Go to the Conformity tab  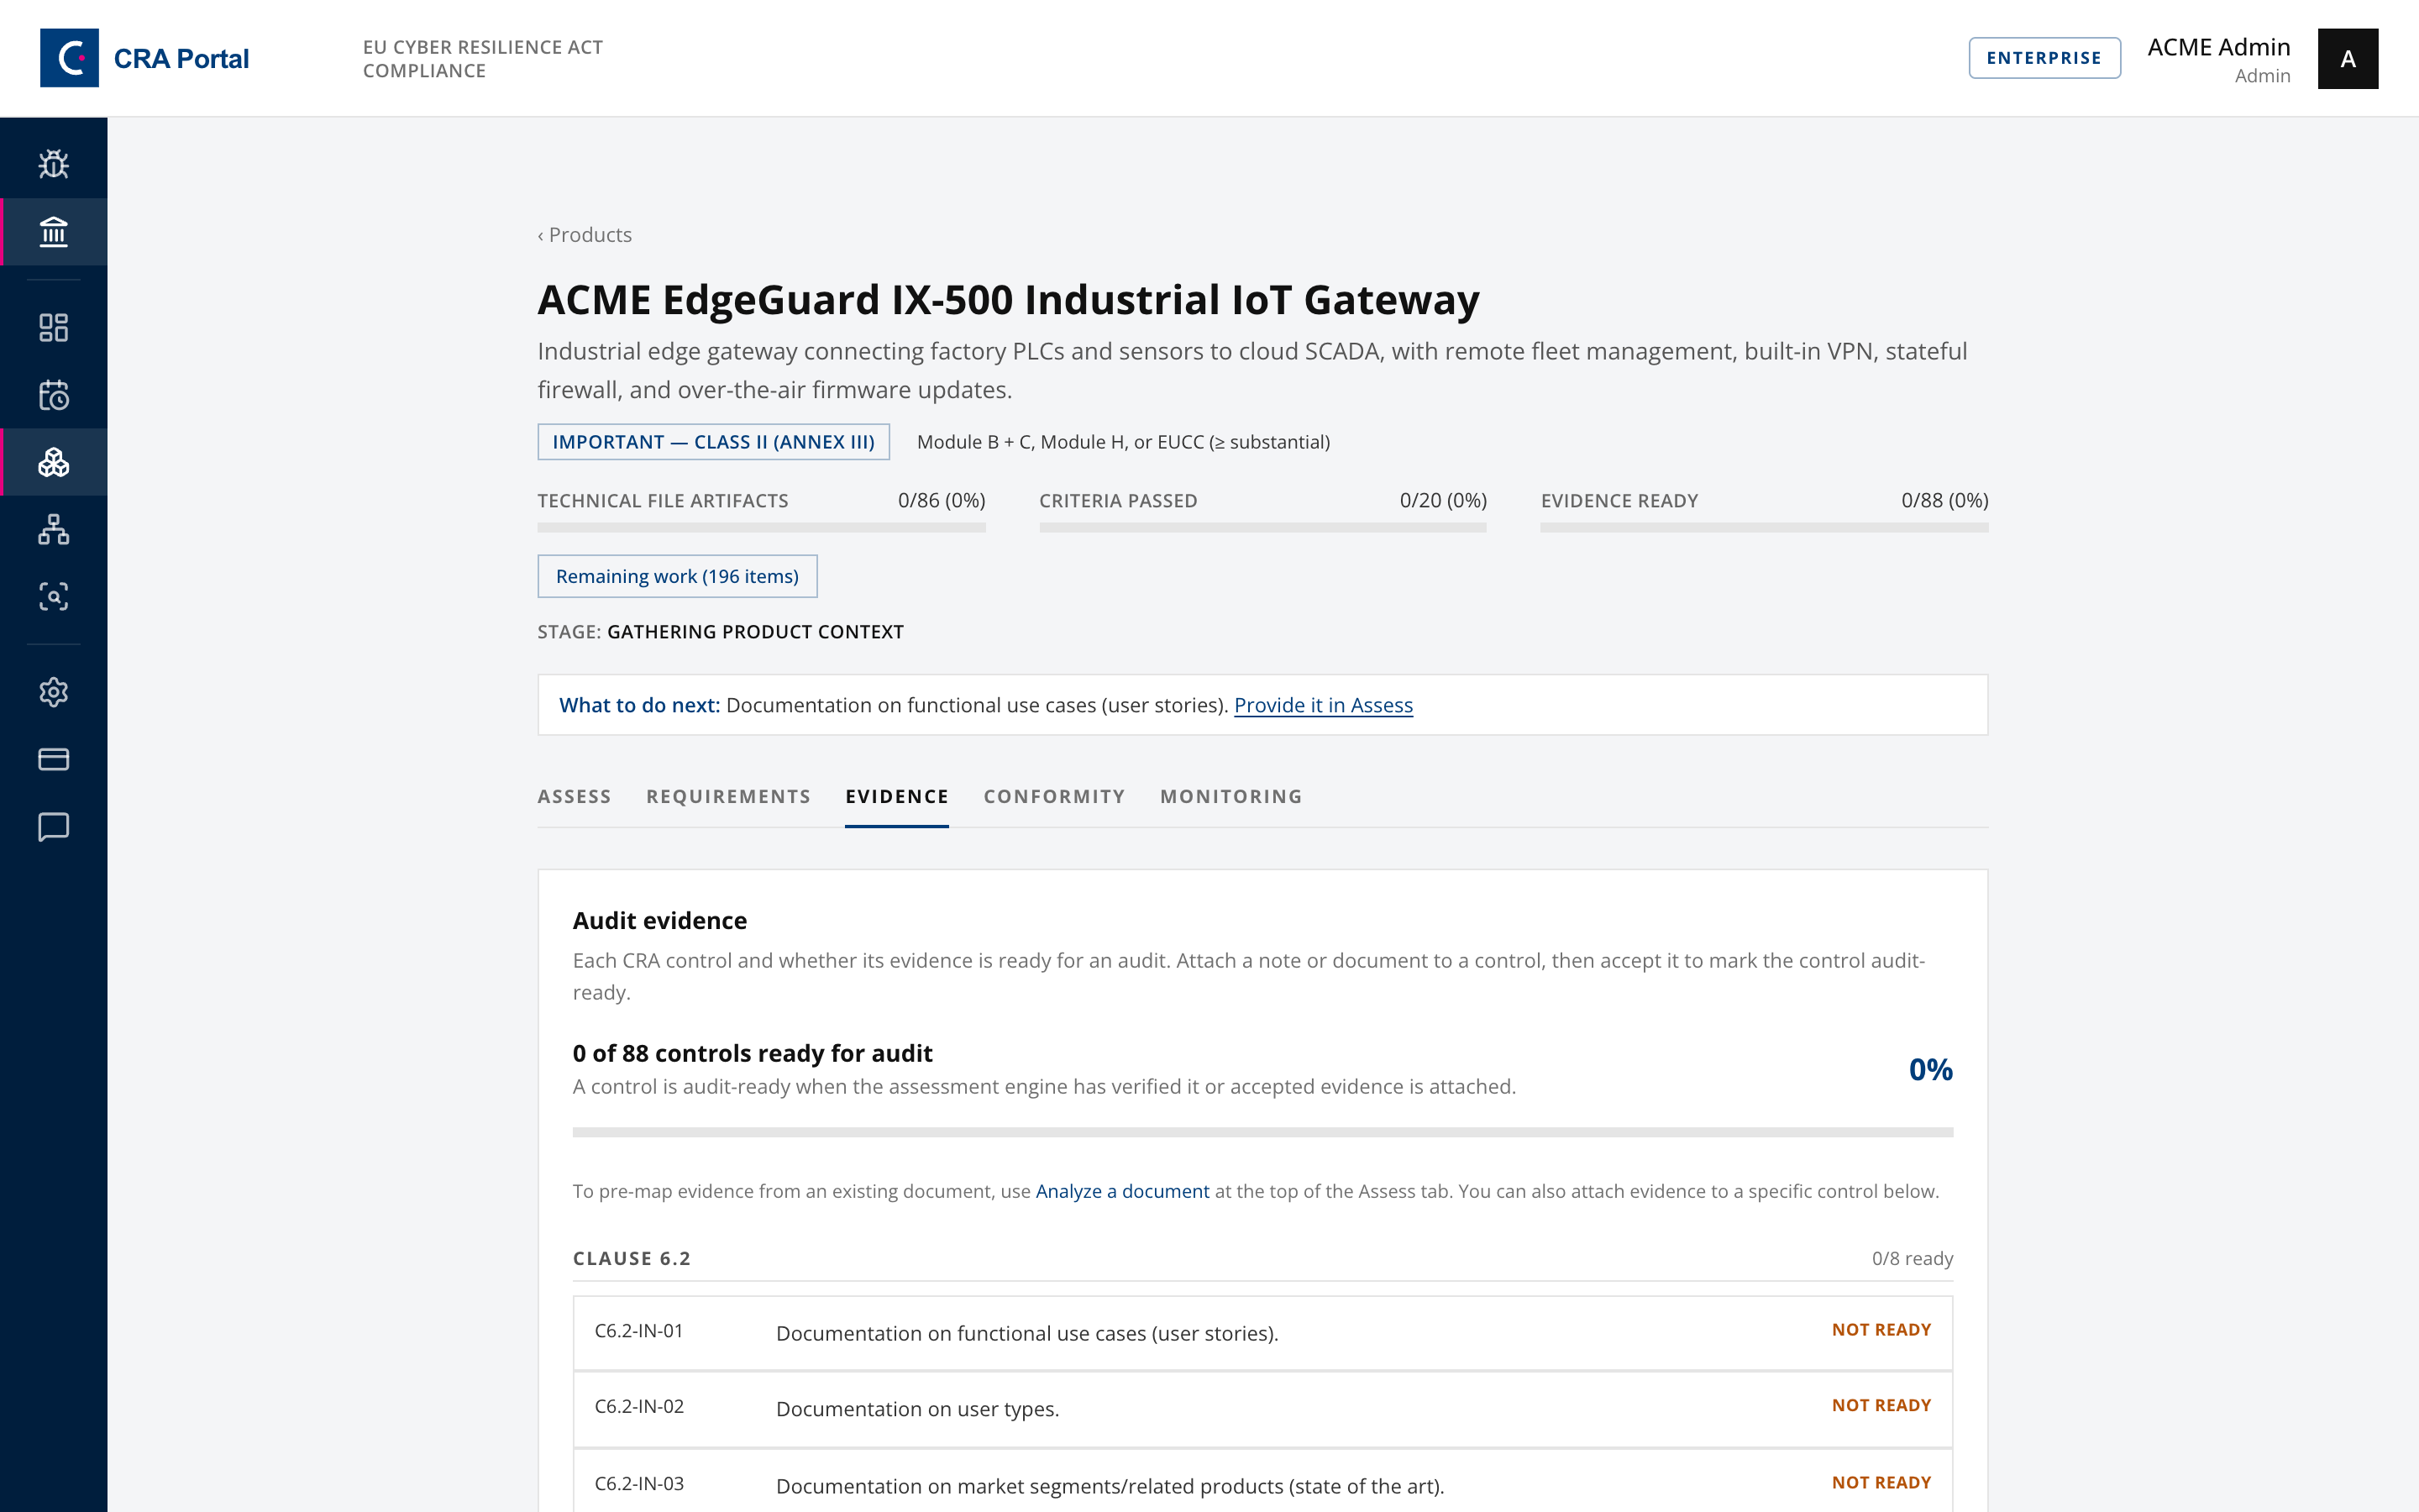pos(1055,796)
